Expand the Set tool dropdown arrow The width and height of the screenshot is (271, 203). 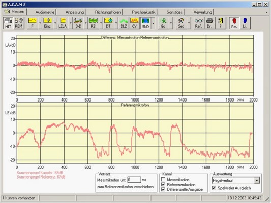[x=189, y=23]
